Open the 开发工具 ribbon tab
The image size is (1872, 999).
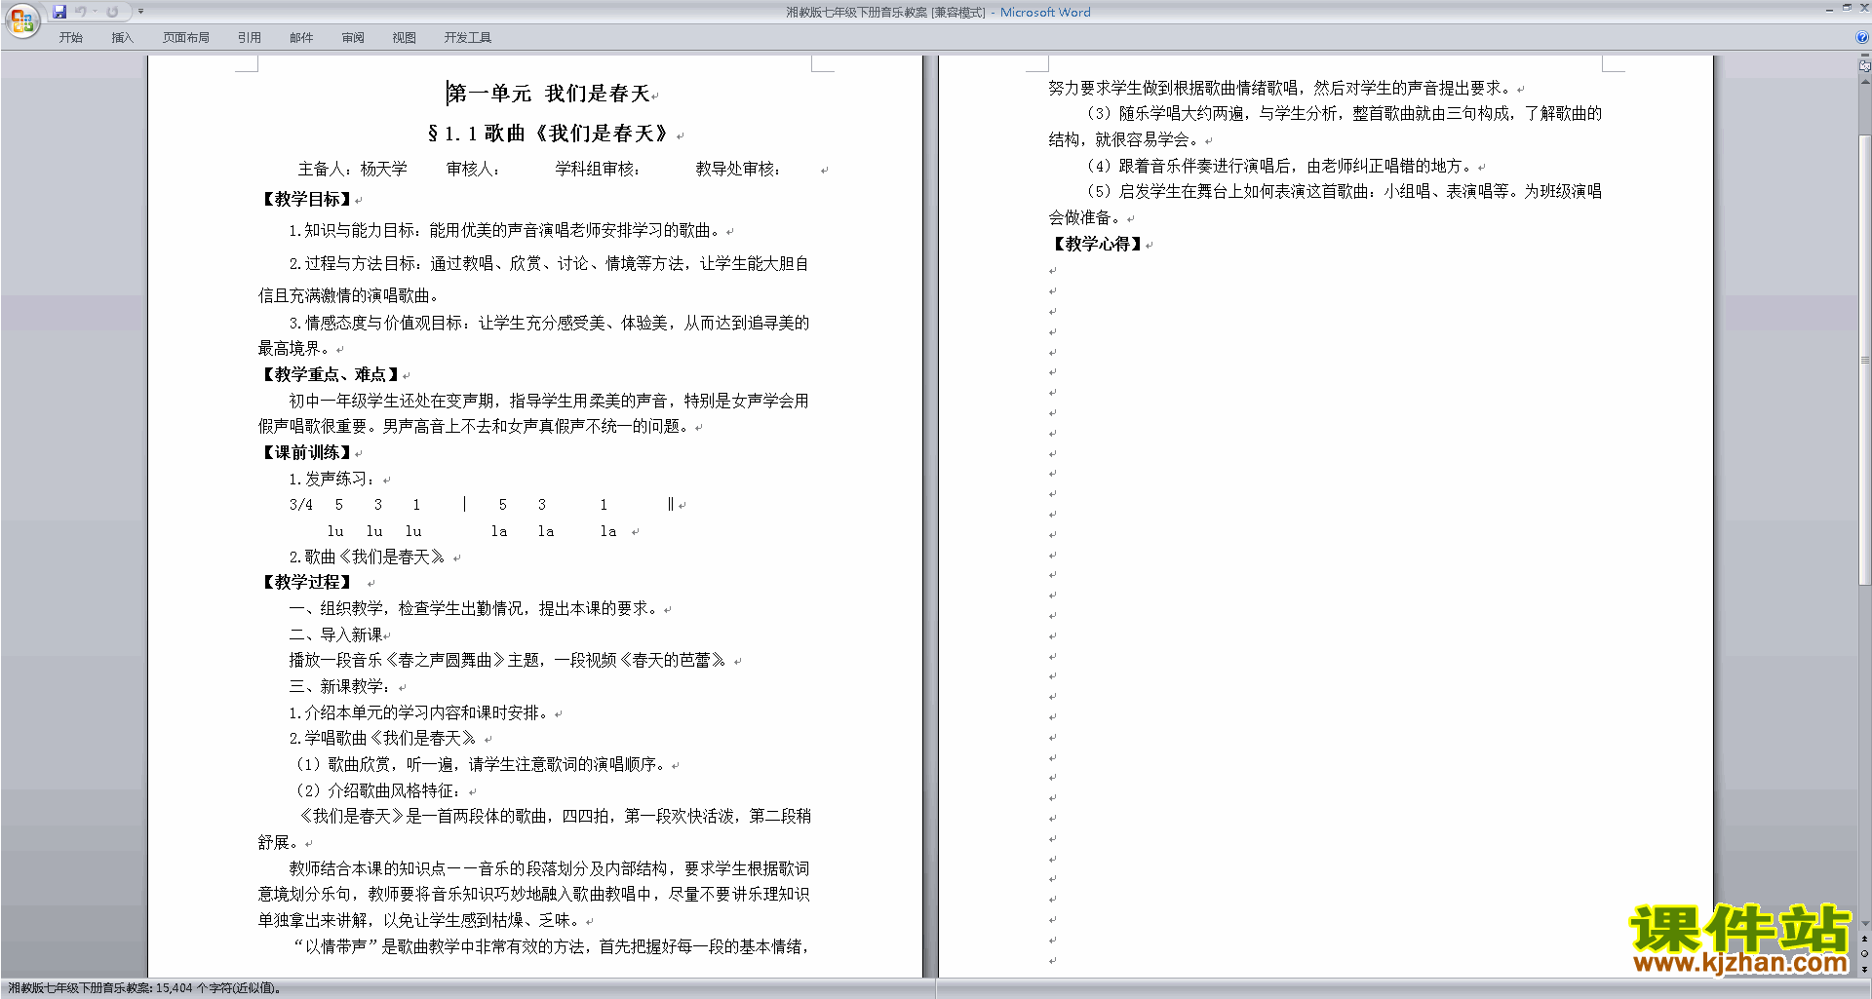point(468,38)
